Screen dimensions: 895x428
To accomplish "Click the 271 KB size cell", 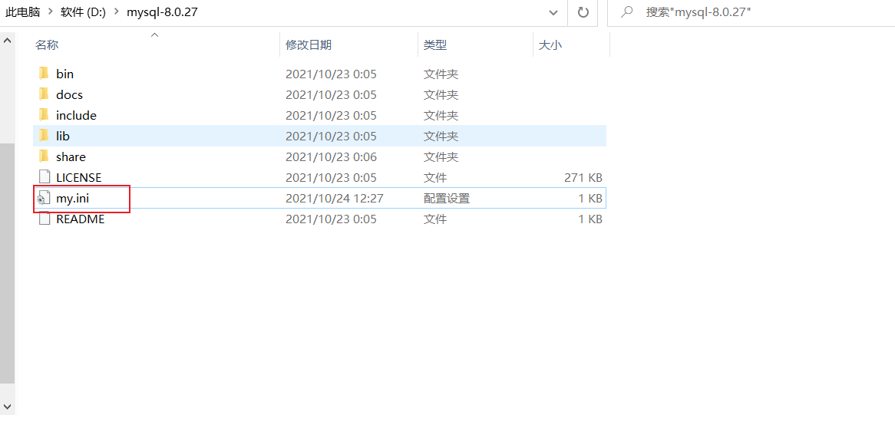I will [x=583, y=177].
